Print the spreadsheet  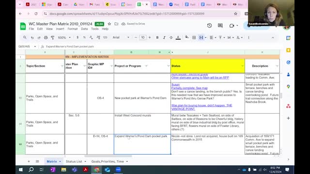point(46,38)
